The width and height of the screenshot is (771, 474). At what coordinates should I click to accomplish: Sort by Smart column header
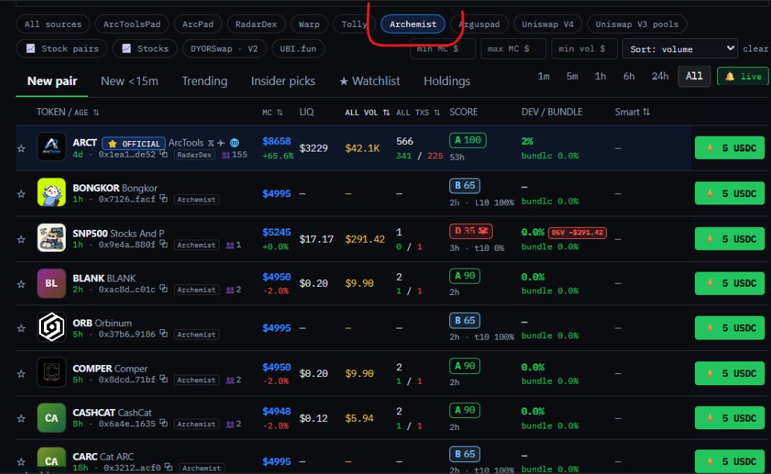pyautogui.click(x=632, y=112)
